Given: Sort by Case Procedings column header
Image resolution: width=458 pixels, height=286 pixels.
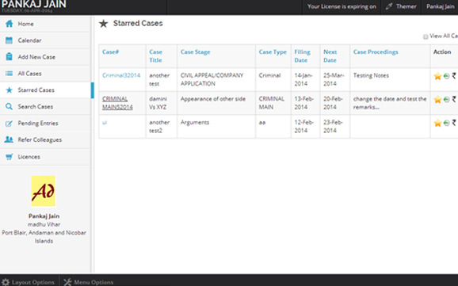Looking at the screenshot, I should (376, 52).
